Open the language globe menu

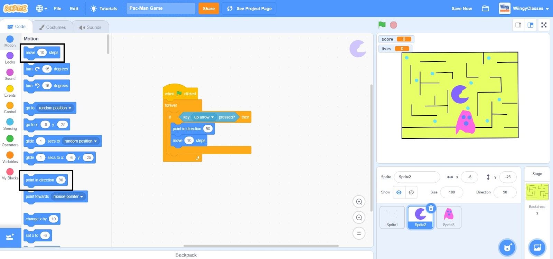41,8
